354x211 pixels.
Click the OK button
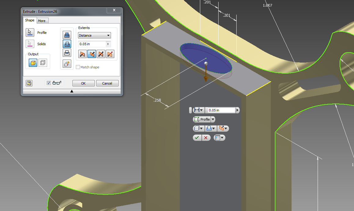pyautogui.click(x=83, y=83)
